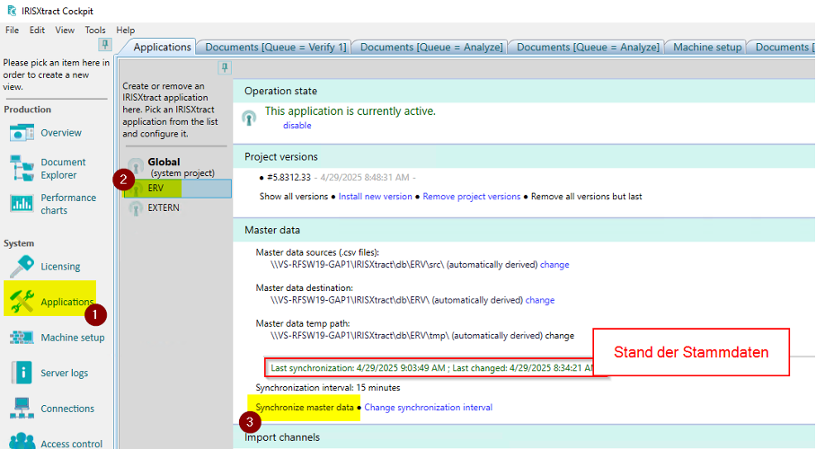Open Document Explorer label
816x449 pixels.
[x=63, y=169]
